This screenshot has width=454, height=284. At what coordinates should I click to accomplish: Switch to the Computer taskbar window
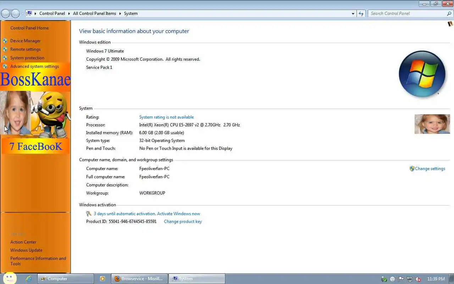tap(66, 279)
